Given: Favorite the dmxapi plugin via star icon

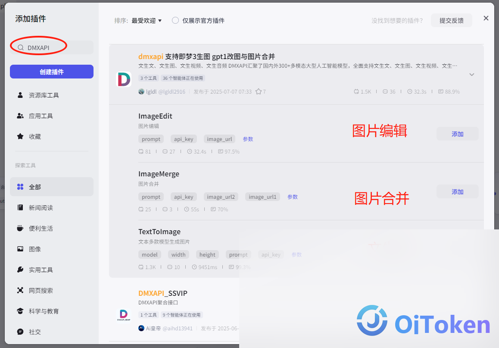Looking at the screenshot, I should pyautogui.click(x=259, y=92).
